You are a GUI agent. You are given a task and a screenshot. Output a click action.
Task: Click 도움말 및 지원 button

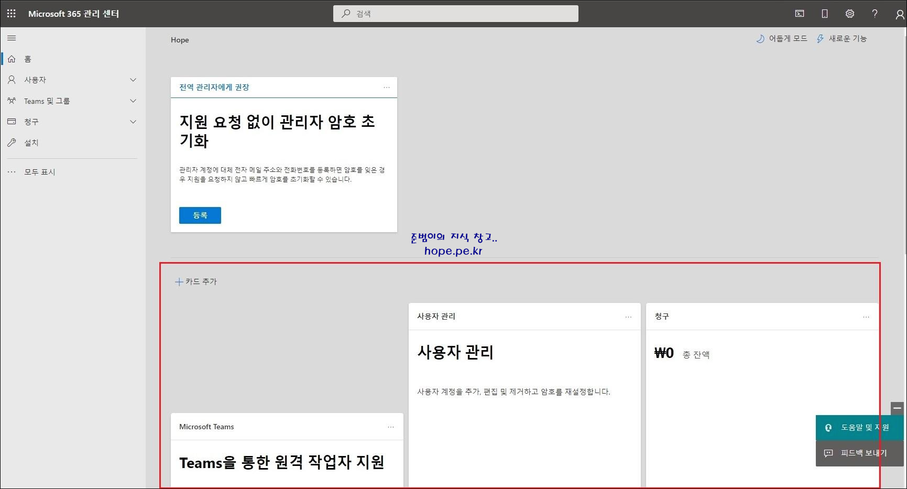click(859, 428)
